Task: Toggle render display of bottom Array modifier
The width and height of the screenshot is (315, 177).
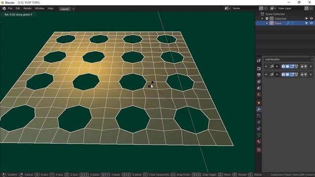Action: (x=283, y=74)
